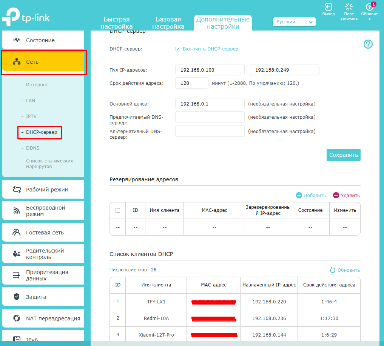
Task: Expand Родительский контроль menu
Action: click(x=43, y=254)
